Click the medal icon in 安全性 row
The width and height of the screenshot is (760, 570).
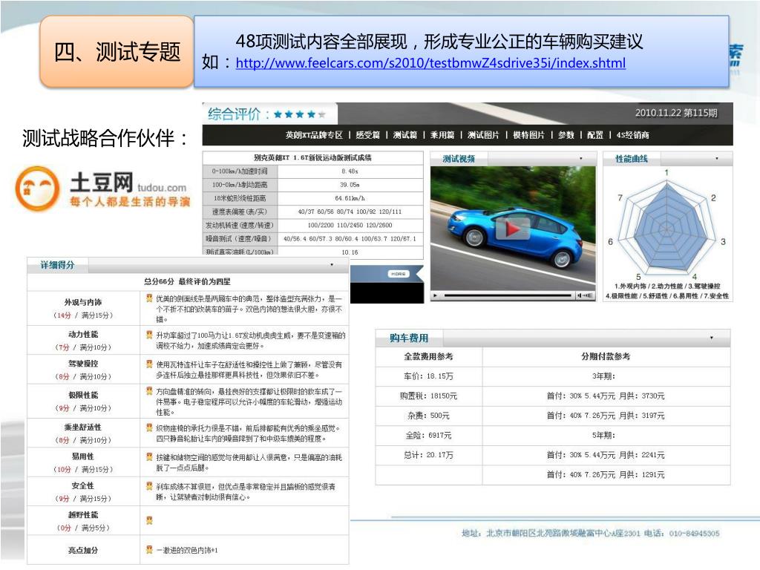click(x=149, y=485)
